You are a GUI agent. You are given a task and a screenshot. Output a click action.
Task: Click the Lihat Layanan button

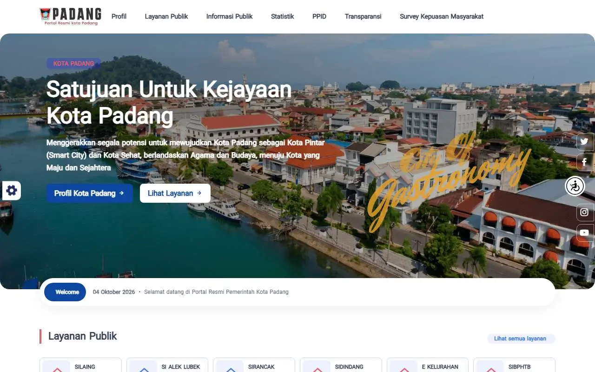click(x=175, y=193)
